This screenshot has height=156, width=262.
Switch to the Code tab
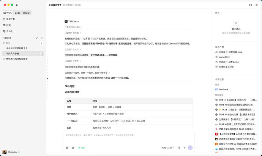[x=17, y=13]
